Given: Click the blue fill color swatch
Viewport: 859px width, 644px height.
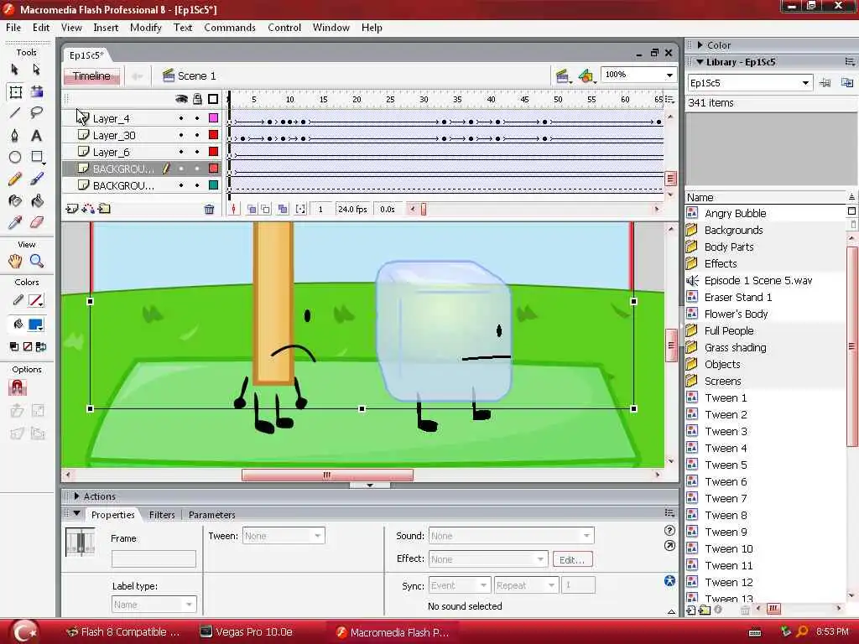Looking at the screenshot, I should coord(35,325).
